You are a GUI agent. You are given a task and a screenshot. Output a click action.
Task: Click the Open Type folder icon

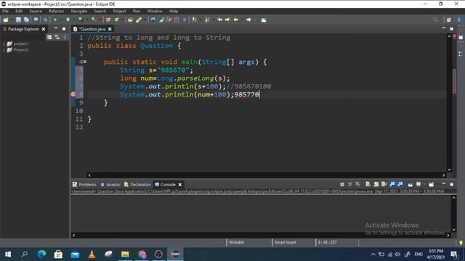click(x=130, y=20)
